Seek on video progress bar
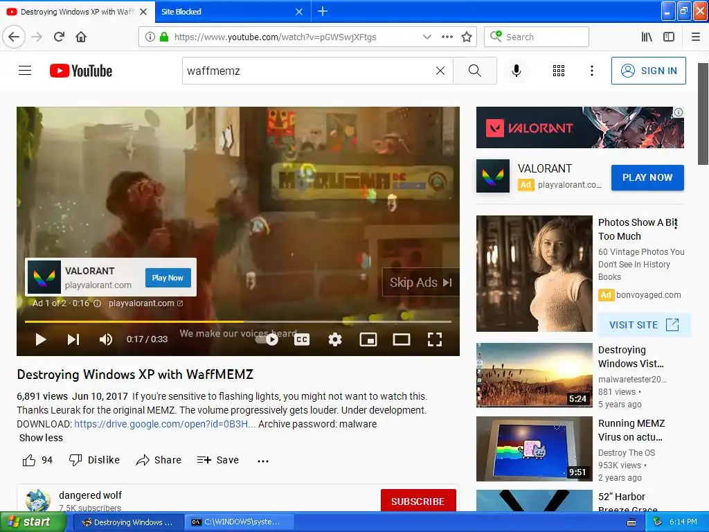This screenshot has height=532, width=709. (x=238, y=321)
